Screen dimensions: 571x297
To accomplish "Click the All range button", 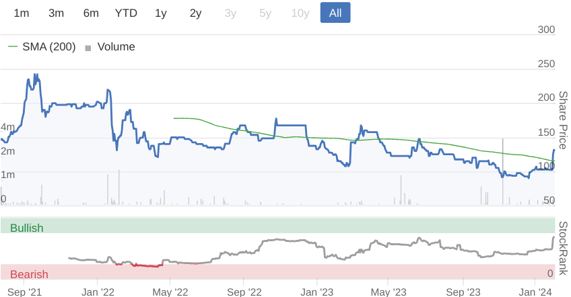I will point(335,13).
